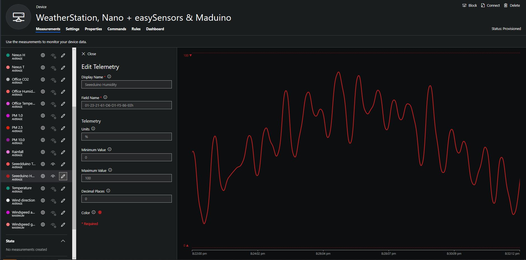Open settings gear for PM 2.5

(43, 128)
